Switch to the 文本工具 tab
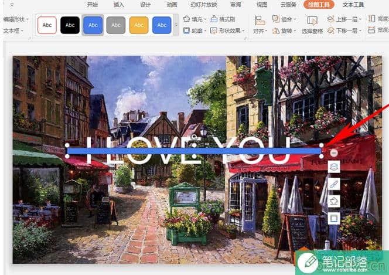The image size is (389, 275). [353, 5]
